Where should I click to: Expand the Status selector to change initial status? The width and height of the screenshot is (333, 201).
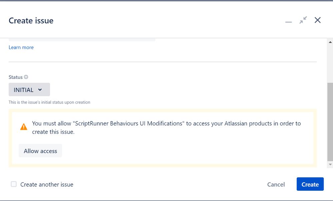(x=29, y=90)
